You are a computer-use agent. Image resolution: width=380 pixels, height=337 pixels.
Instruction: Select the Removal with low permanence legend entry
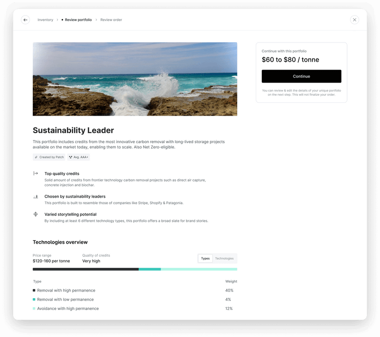(x=67, y=300)
